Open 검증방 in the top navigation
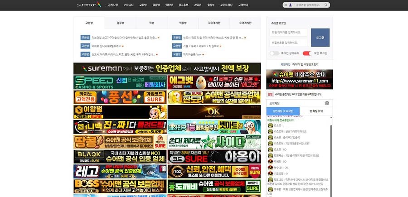This screenshot has height=197, width=408. (156, 5)
